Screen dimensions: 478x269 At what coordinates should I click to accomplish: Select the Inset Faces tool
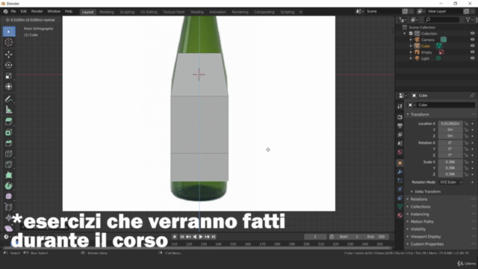tap(9, 132)
